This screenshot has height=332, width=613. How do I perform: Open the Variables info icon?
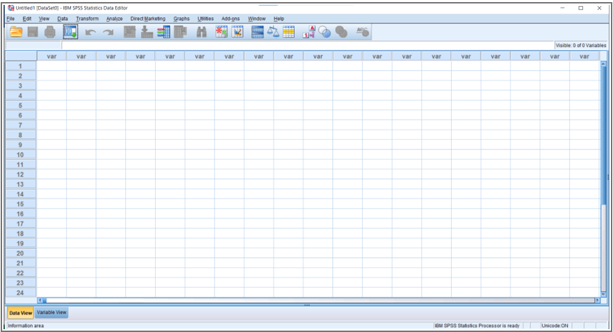[x=164, y=32]
